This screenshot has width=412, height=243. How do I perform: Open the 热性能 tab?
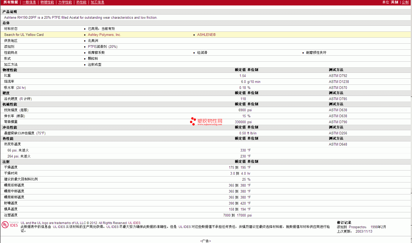pos(81,2)
